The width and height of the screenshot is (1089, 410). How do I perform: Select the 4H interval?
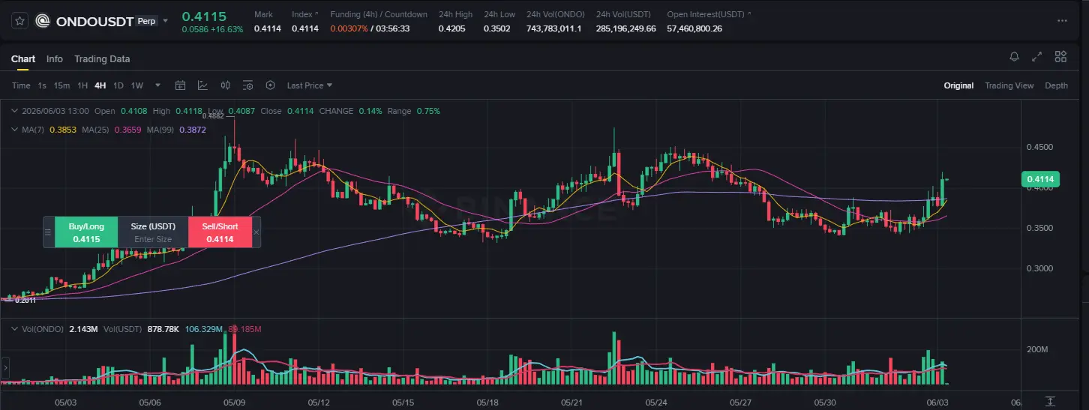tap(100, 85)
